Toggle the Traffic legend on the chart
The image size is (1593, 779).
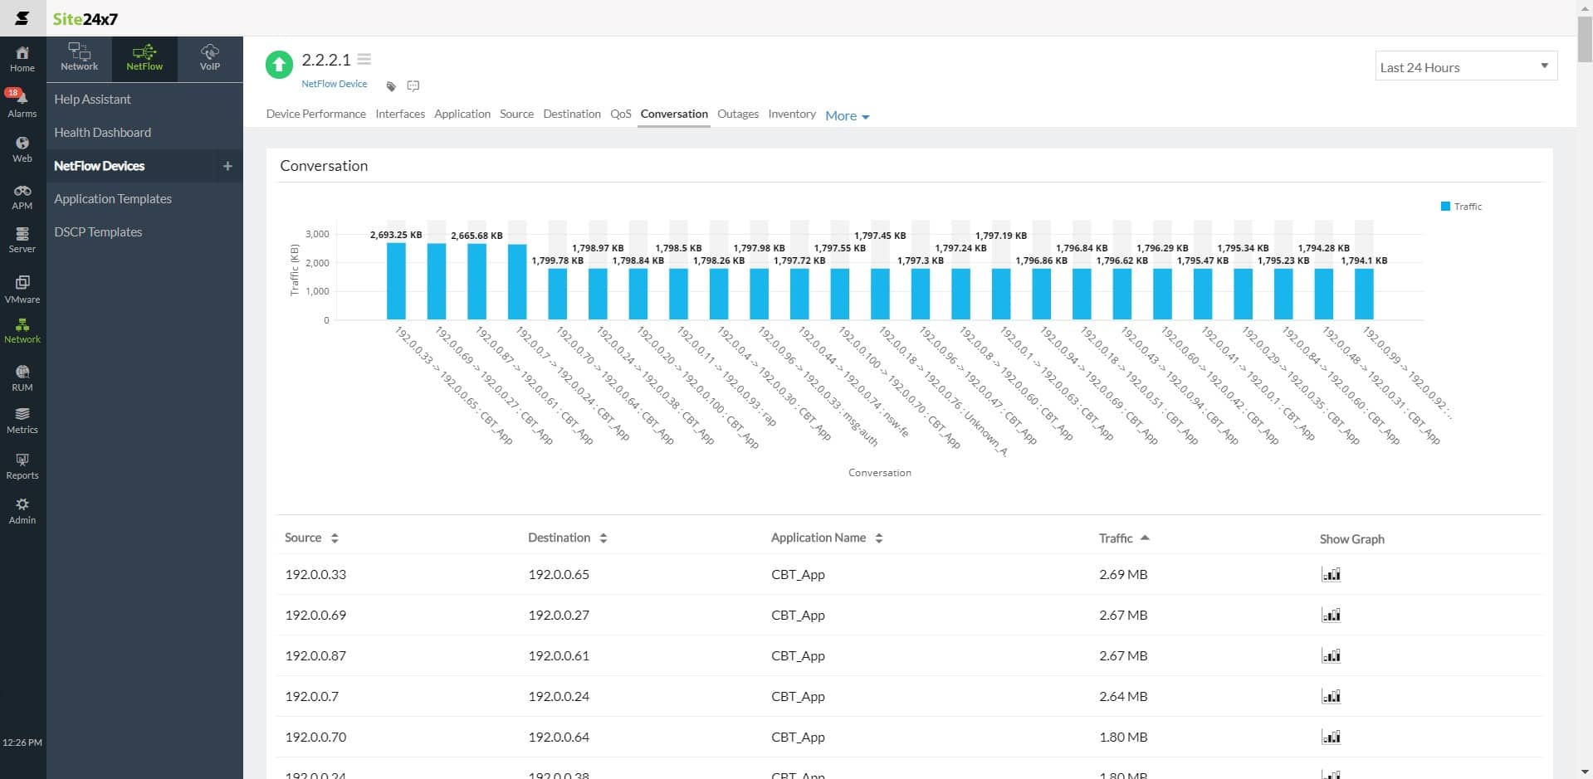pos(1461,206)
